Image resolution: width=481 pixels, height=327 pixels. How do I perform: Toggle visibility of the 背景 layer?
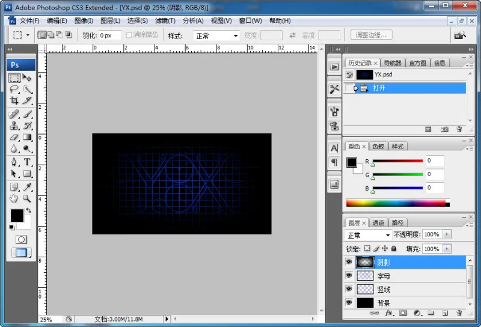(x=349, y=302)
